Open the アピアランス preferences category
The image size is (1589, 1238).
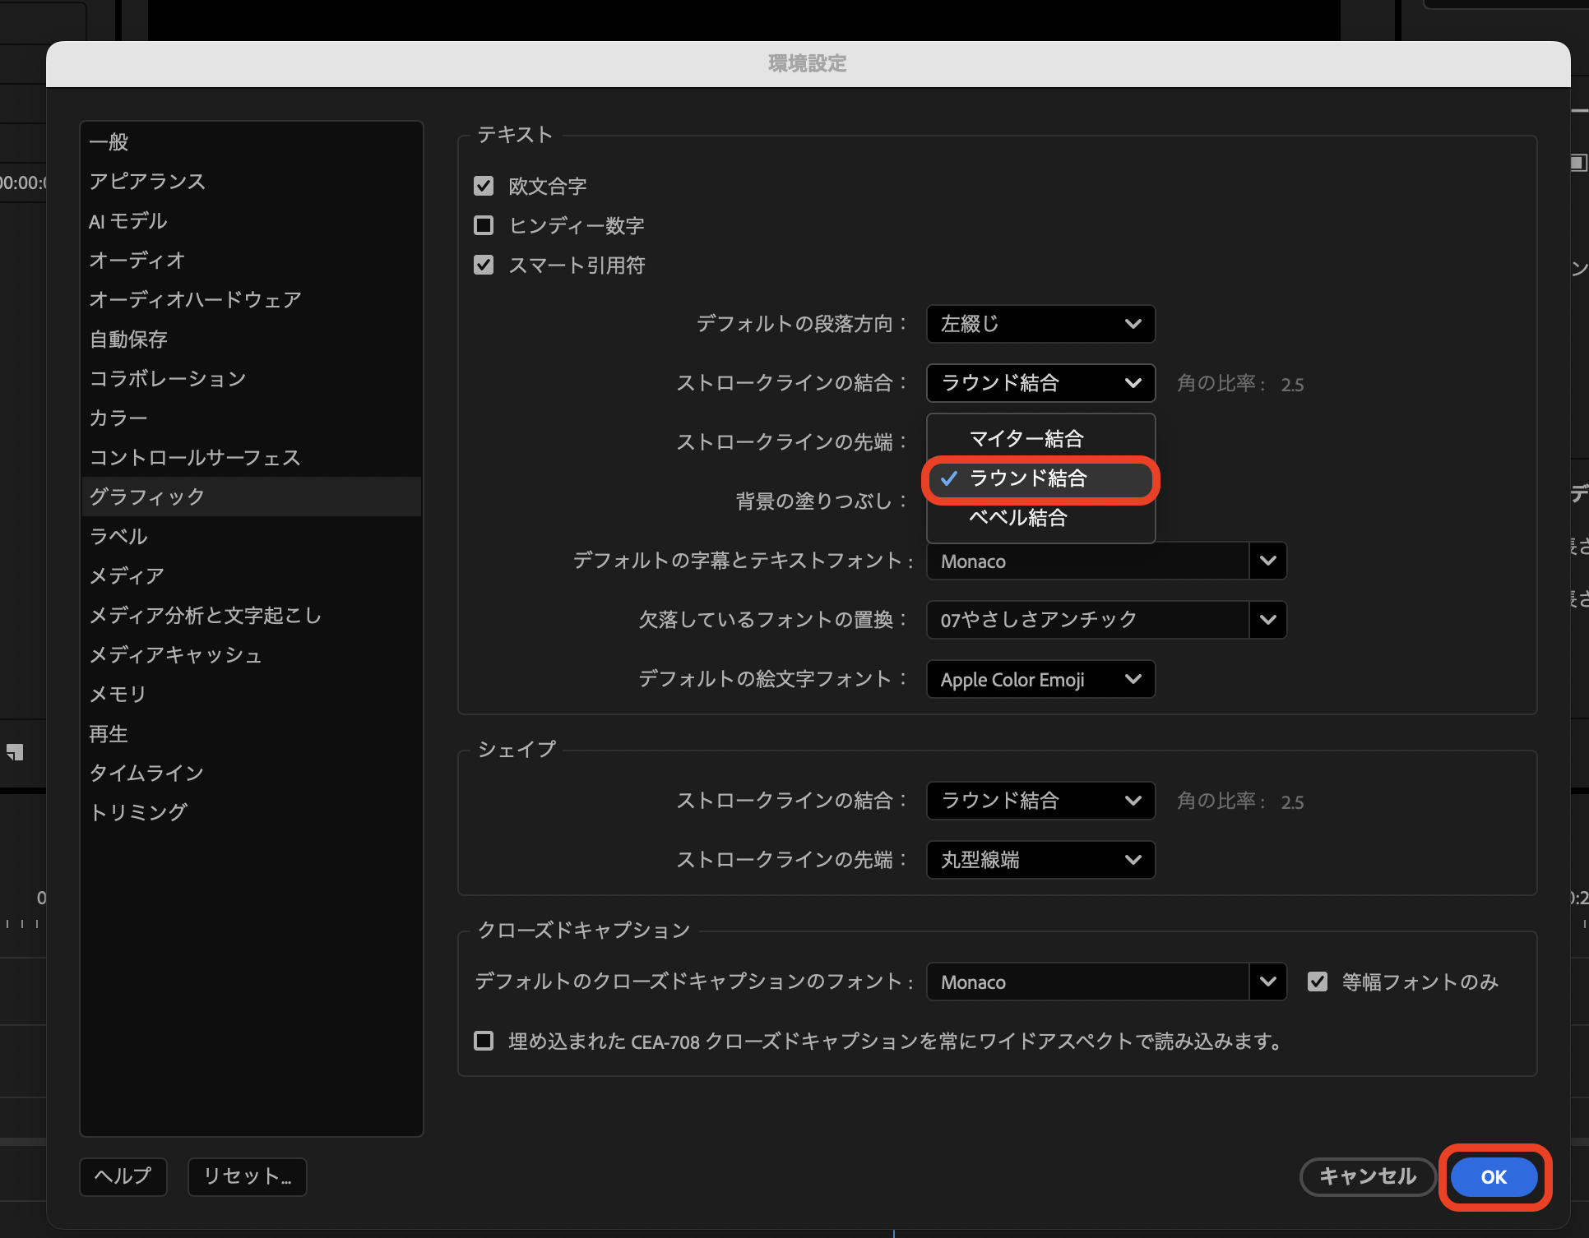click(147, 181)
